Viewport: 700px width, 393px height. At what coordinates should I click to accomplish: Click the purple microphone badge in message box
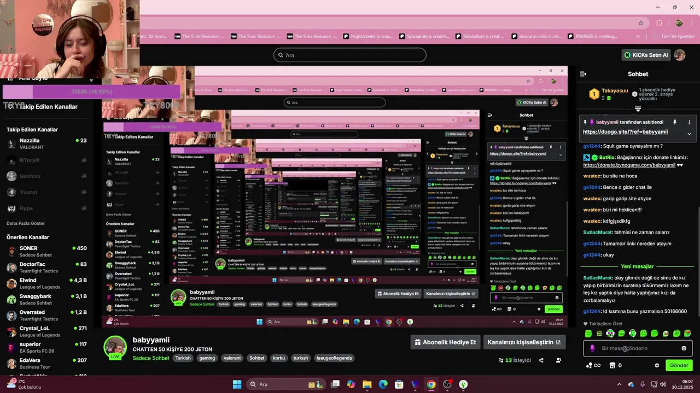point(592,348)
